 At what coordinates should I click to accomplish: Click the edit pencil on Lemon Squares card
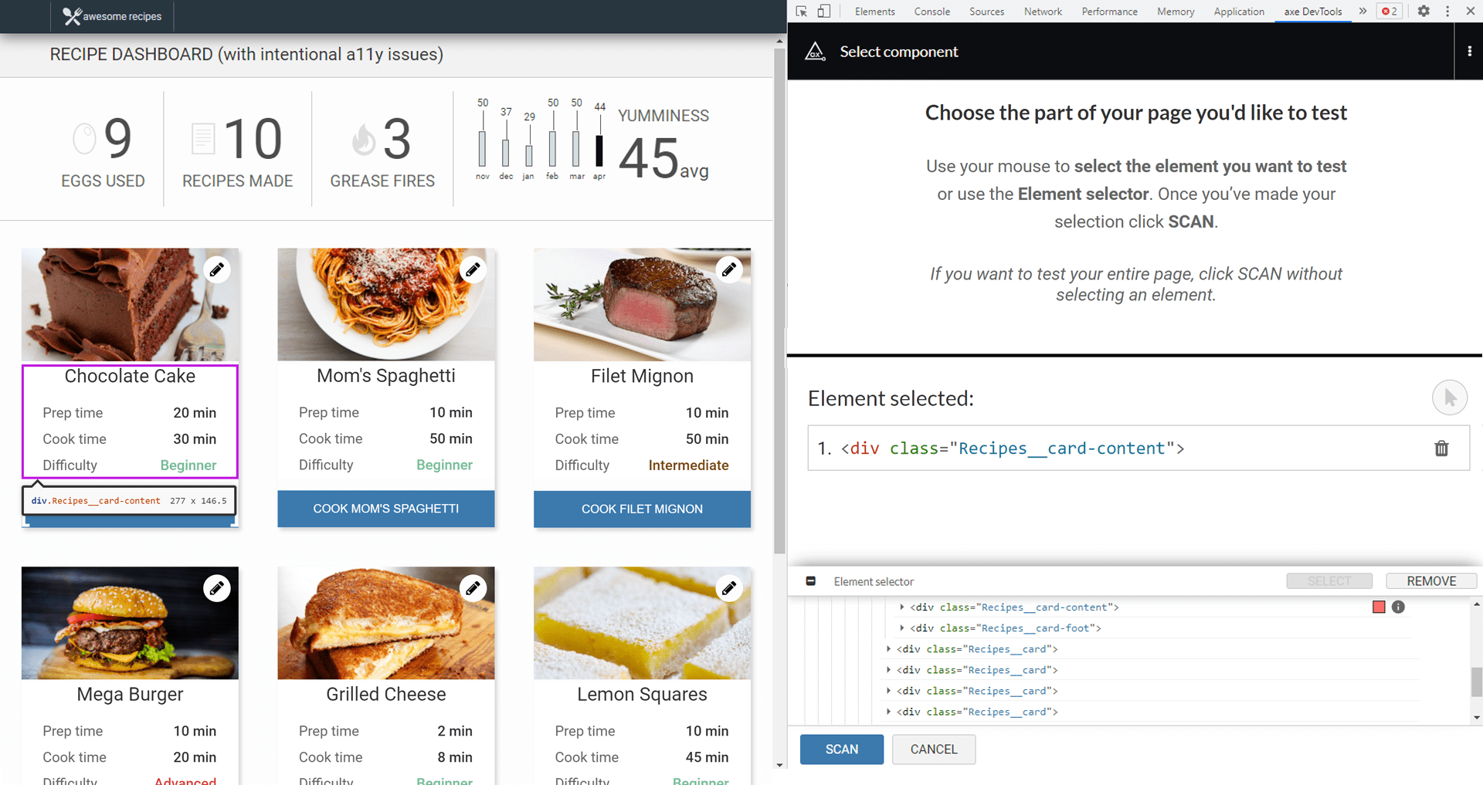(x=729, y=588)
